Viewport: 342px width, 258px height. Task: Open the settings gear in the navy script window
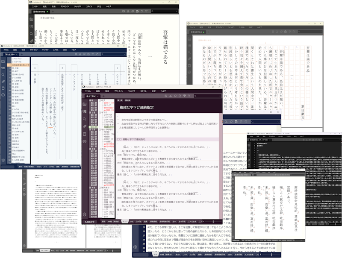(x=3, y=160)
